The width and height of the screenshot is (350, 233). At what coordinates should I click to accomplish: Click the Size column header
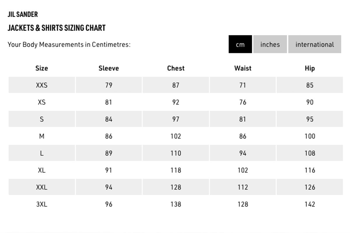(42, 68)
